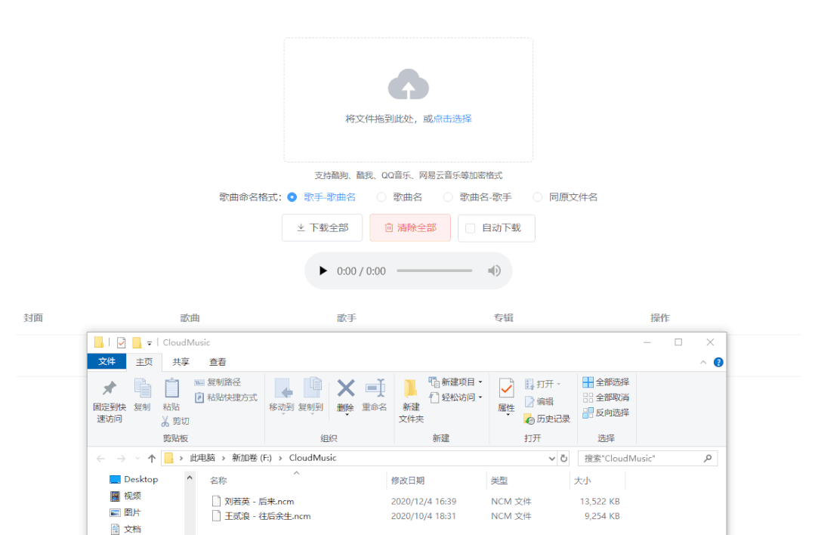Viewport: 815px width, 535px height.
Task: Go back in Explorer navigation
Action: coord(100,459)
